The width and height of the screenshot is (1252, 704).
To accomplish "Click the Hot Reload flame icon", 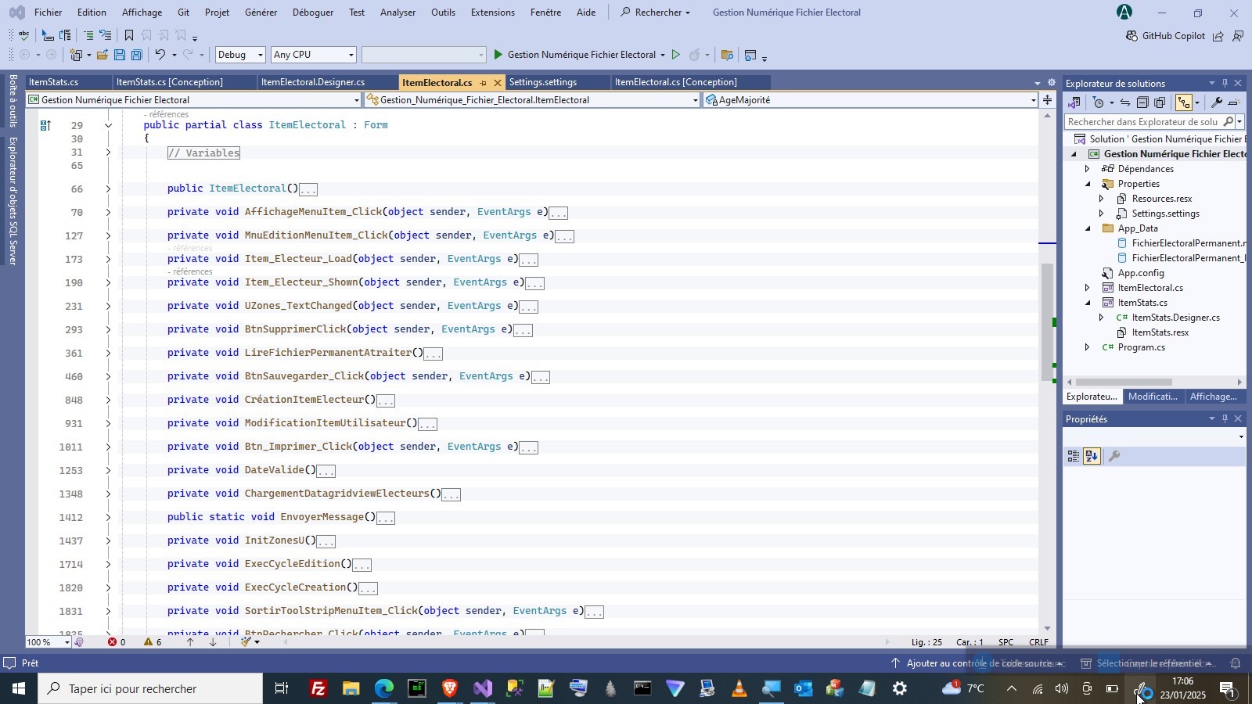I will coord(694,55).
